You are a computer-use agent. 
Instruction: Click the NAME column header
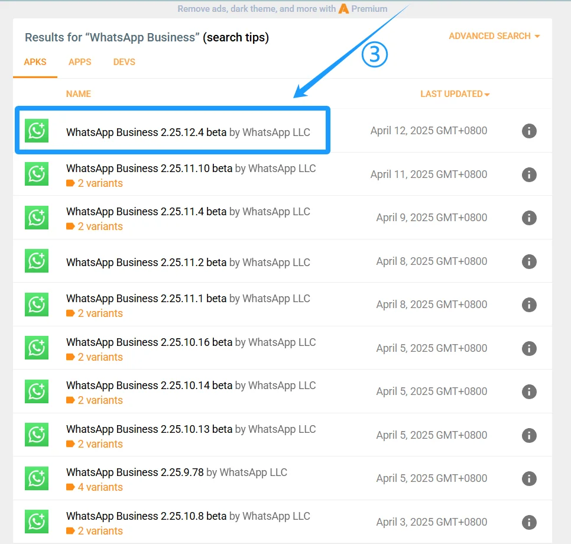pos(78,94)
